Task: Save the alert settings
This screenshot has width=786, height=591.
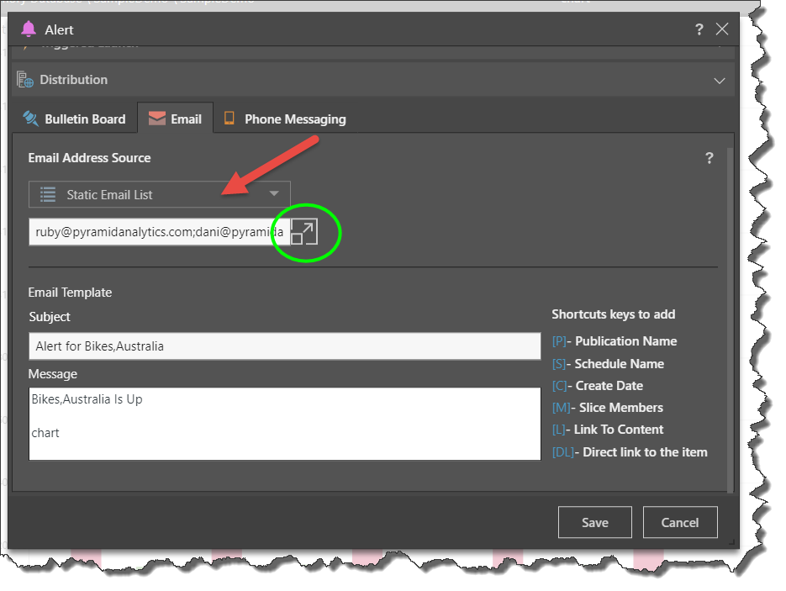Action: [x=595, y=522]
